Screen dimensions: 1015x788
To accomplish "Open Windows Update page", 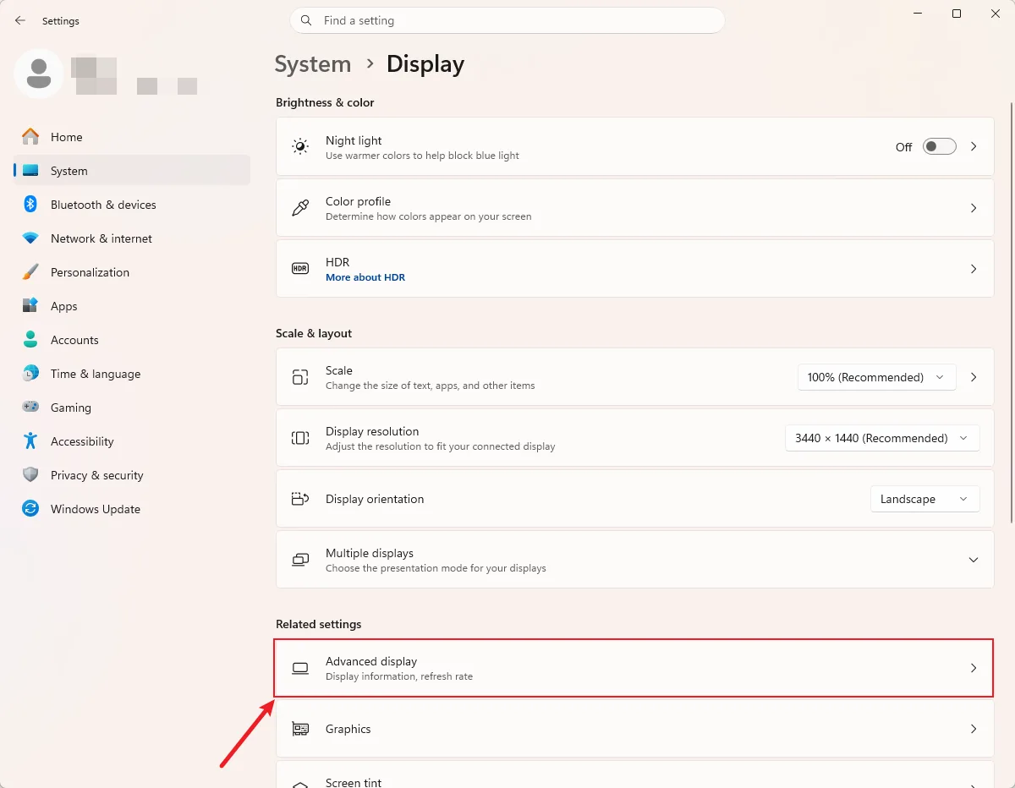I will pyautogui.click(x=132, y=509).
